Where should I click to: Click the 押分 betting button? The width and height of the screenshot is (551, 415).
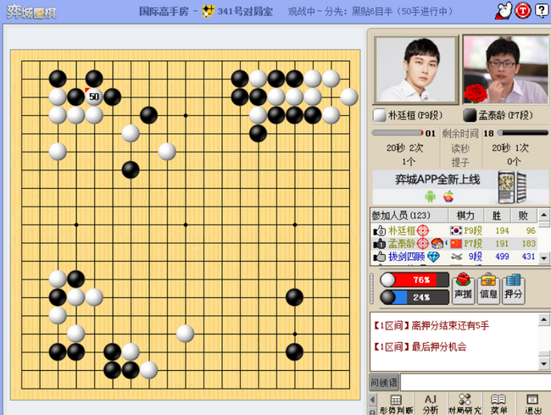tap(514, 288)
